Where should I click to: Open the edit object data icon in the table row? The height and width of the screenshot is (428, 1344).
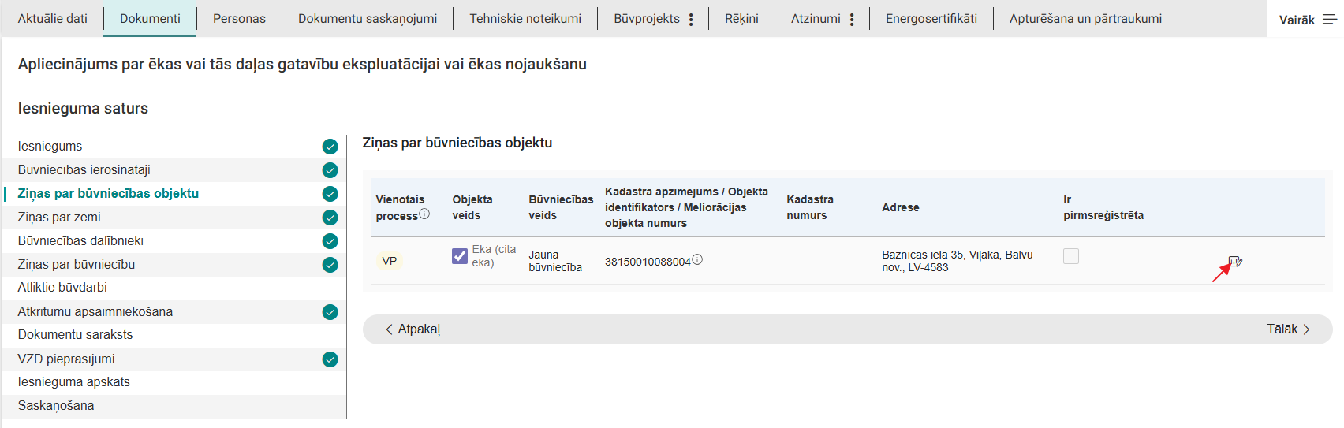1235,261
